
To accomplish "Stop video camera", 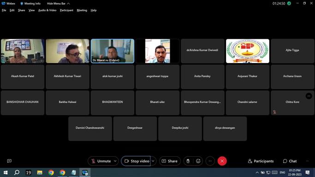I will pyautogui.click(x=137, y=161).
